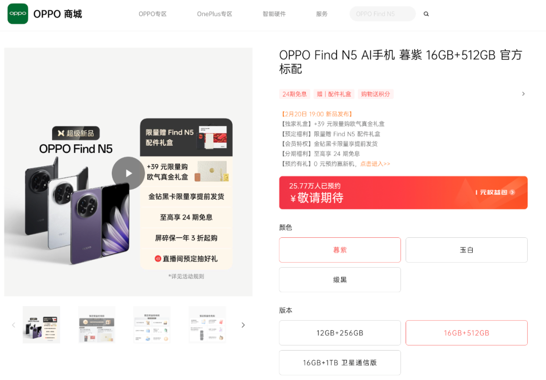This screenshot has width=546, height=380.
Task: Choose the 16GB+512GB version
Action: [466, 333]
